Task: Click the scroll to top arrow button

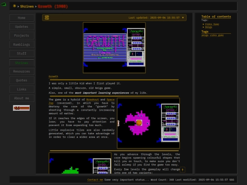Action: tap(183, 169)
